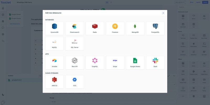Choose MongoDB datasource card
The height and width of the screenshot is (105, 210).
pyautogui.click(x=135, y=28)
